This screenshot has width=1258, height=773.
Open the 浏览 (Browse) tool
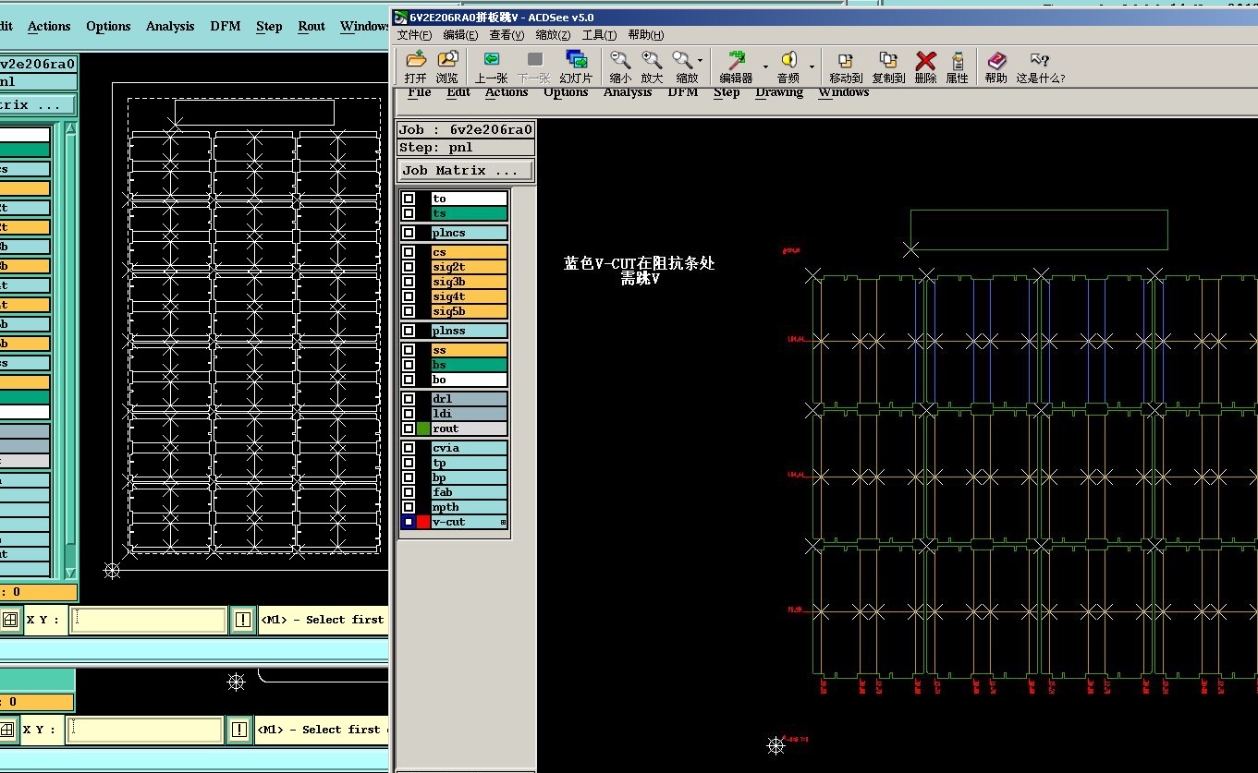pos(447,61)
